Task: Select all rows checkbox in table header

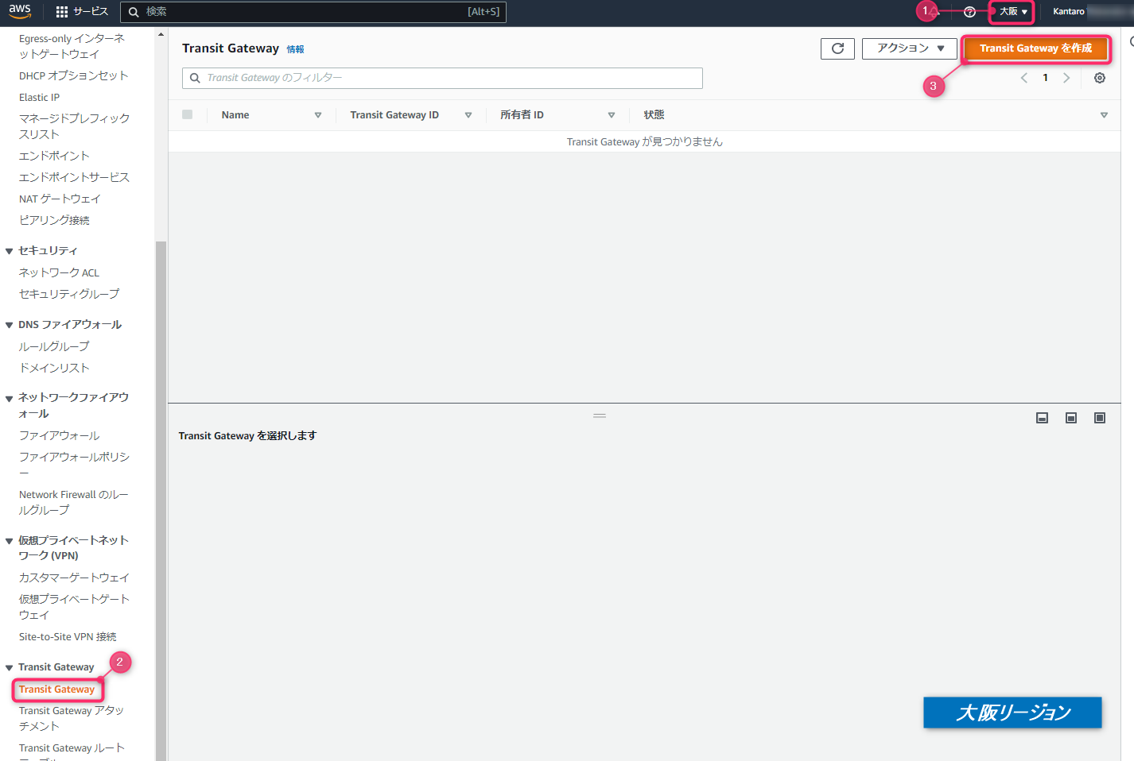Action: point(188,114)
